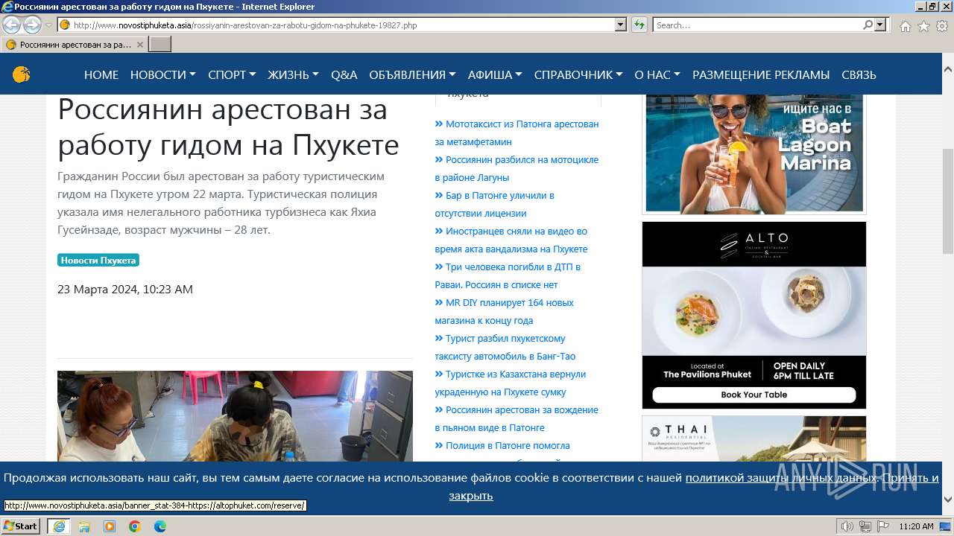The height and width of the screenshot is (536, 954).
Task: Expand the address bar URL dropdown
Action: pos(621,25)
